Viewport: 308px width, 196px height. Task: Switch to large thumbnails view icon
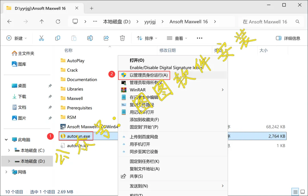click(303, 192)
